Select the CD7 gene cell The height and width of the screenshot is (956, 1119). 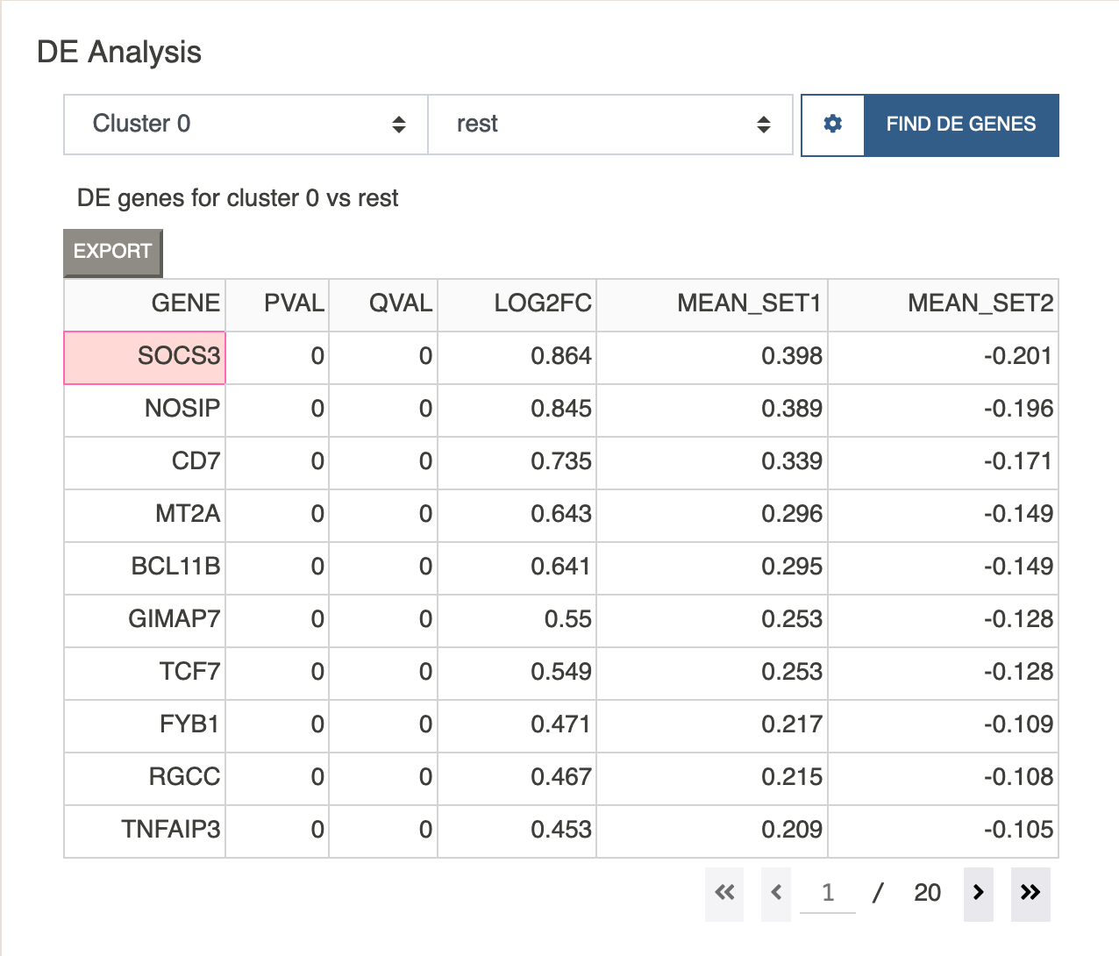145,462
